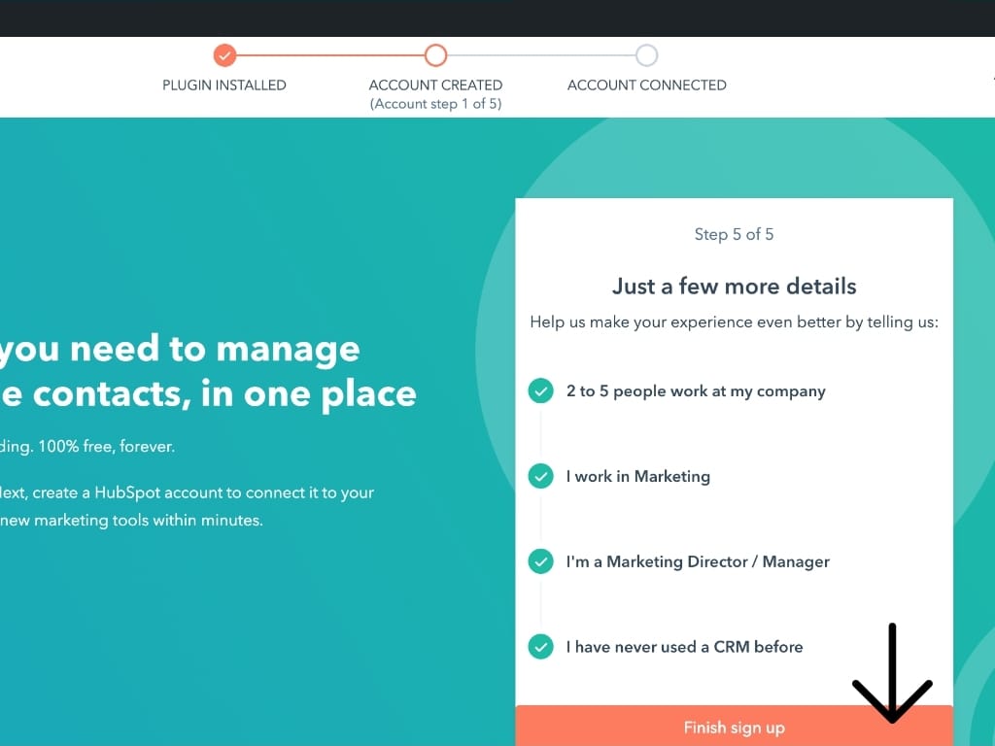Click the 'PLUGIN INSTALLED' step label
The height and width of the screenshot is (746, 995).
pos(224,85)
